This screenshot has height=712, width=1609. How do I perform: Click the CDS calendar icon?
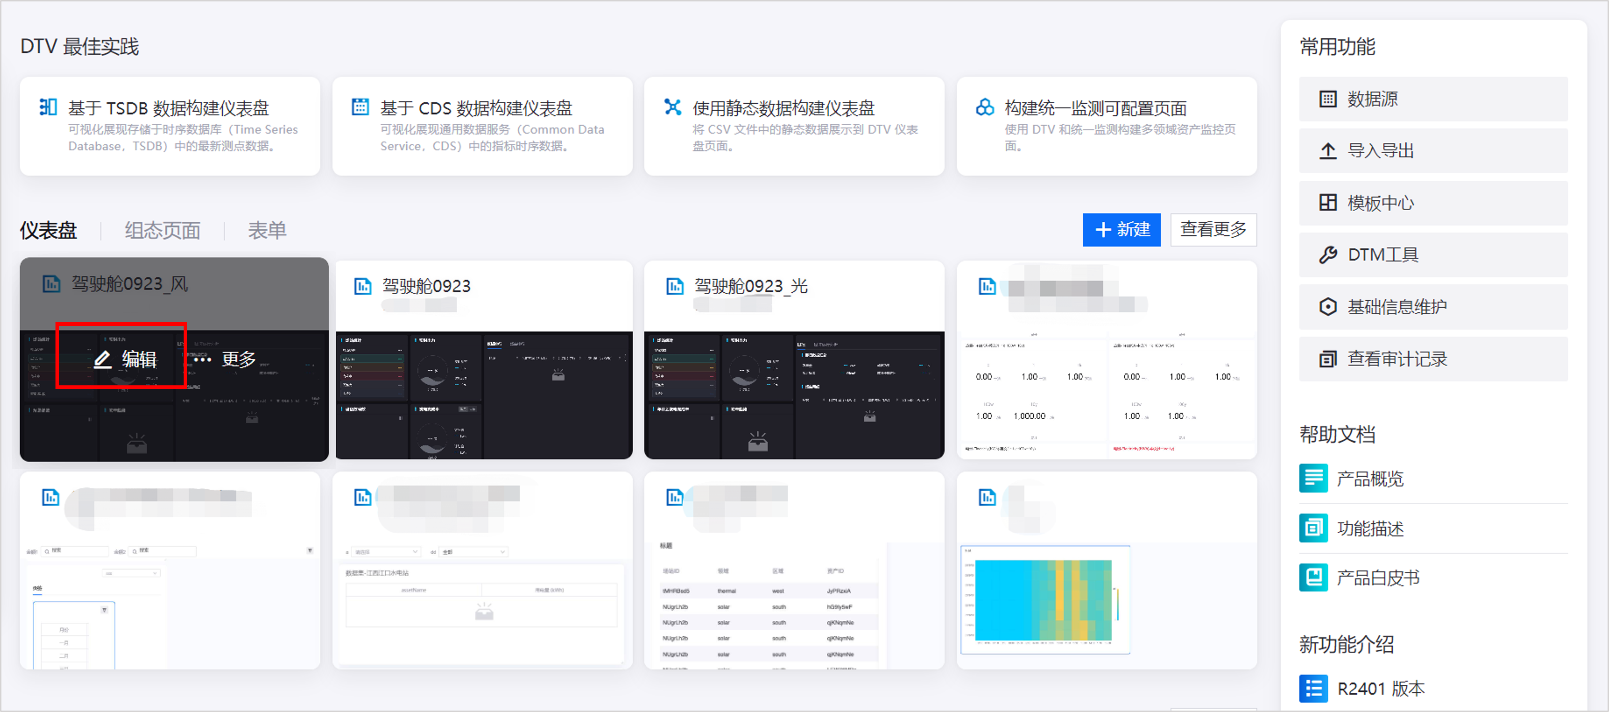tap(360, 107)
